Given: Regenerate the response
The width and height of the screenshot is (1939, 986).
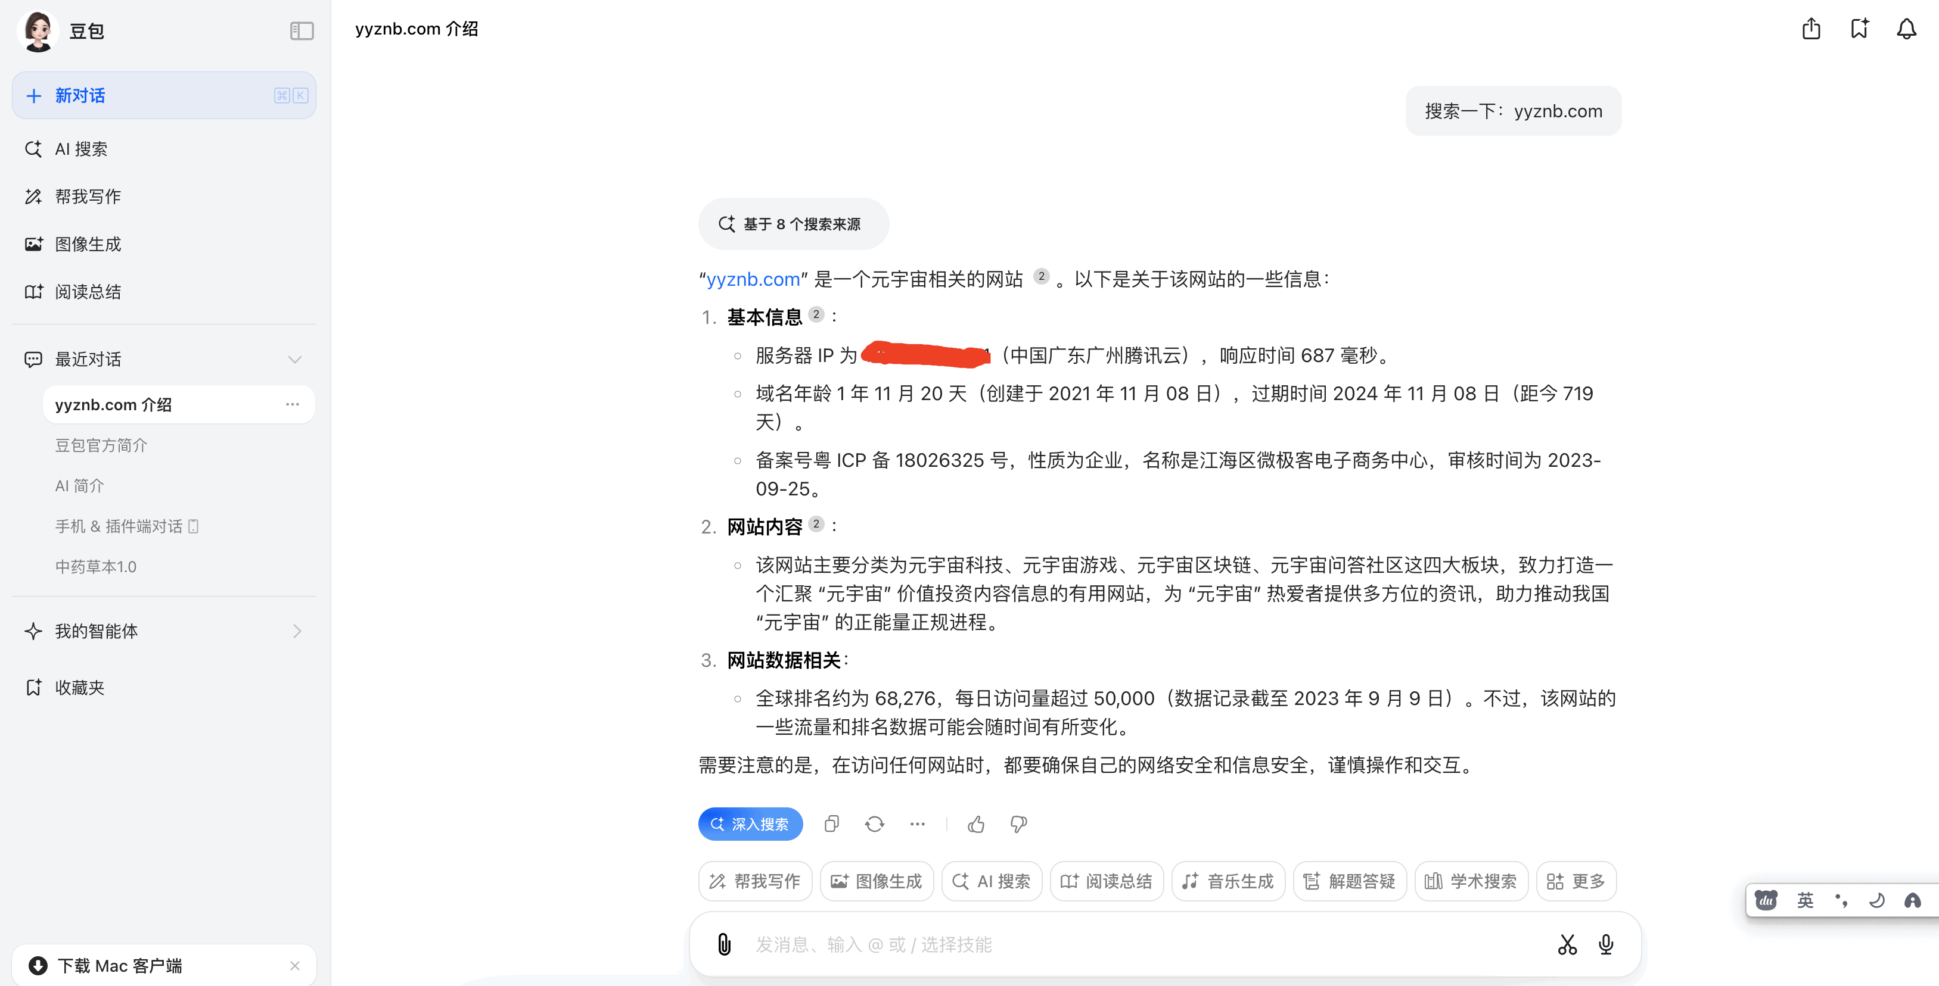Looking at the screenshot, I should point(874,824).
